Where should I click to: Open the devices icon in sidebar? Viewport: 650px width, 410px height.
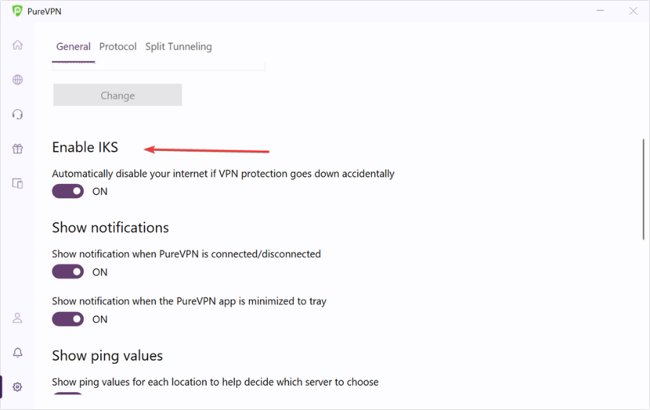(x=17, y=183)
